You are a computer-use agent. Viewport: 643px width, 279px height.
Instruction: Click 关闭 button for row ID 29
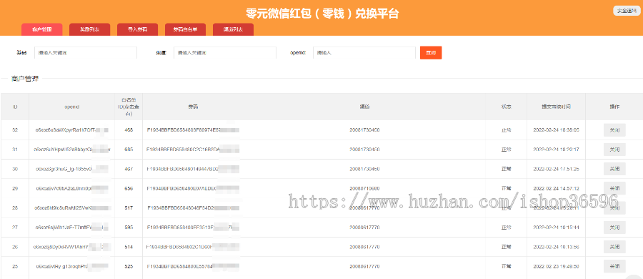point(614,189)
